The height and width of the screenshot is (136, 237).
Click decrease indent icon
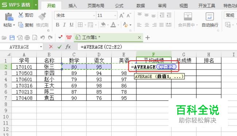pos(162,15)
